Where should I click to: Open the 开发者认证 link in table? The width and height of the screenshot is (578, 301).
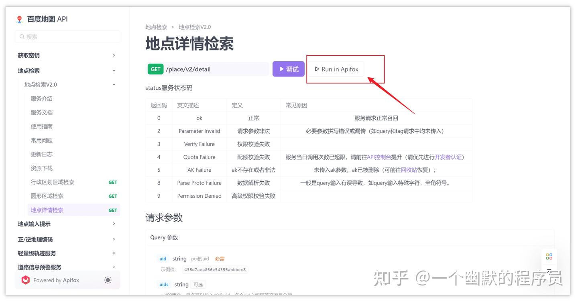point(448,157)
